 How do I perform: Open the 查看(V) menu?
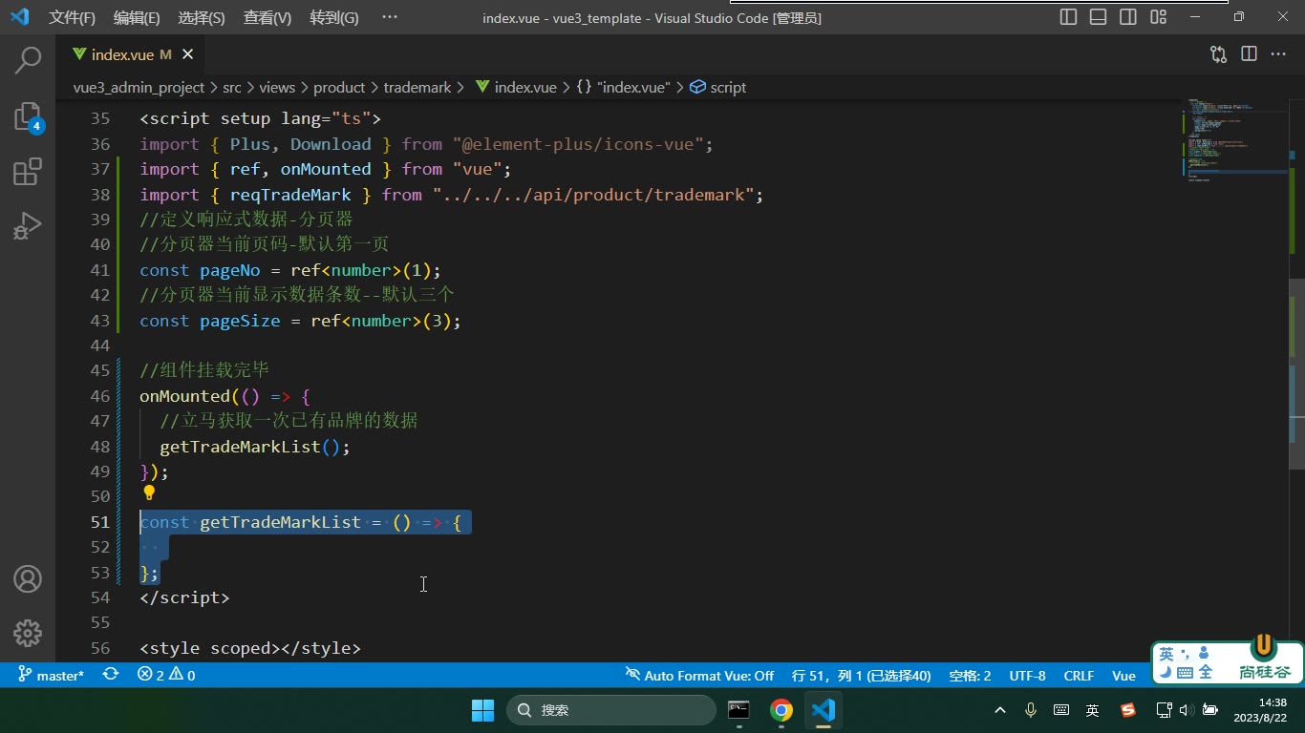[267, 17]
